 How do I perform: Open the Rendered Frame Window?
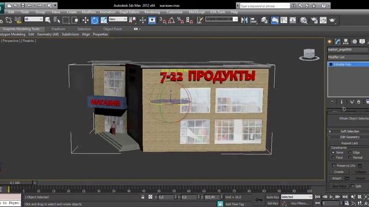(323, 21)
